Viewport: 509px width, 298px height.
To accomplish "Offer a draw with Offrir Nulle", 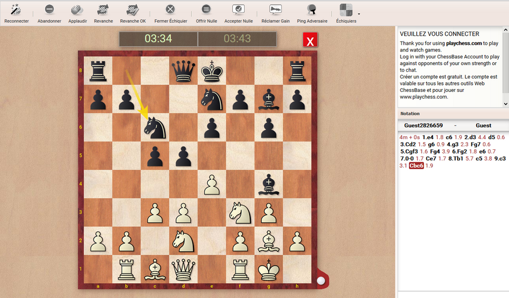I will (x=206, y=10).
